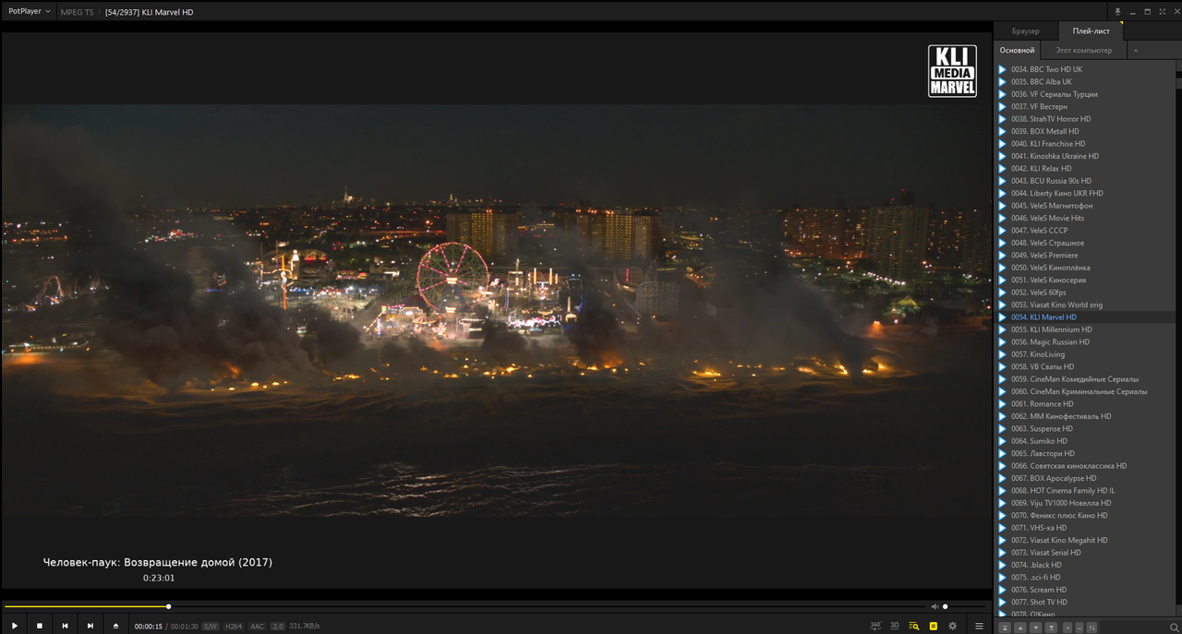Mute audio using the speaker icon
The width and height of the screenshot is (1182, 634).
[x=935, y=606]
